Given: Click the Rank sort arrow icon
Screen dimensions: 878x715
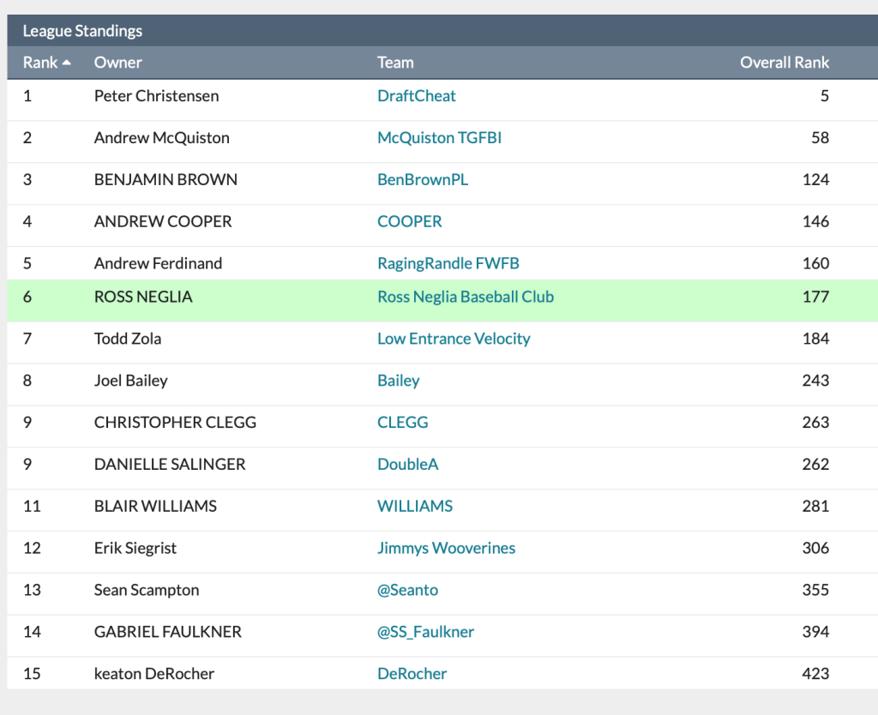Looking at the screenshot, I should coord(67,63).
